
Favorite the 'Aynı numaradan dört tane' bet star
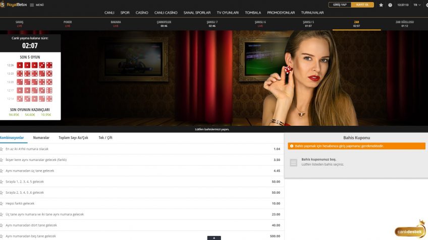2,225
